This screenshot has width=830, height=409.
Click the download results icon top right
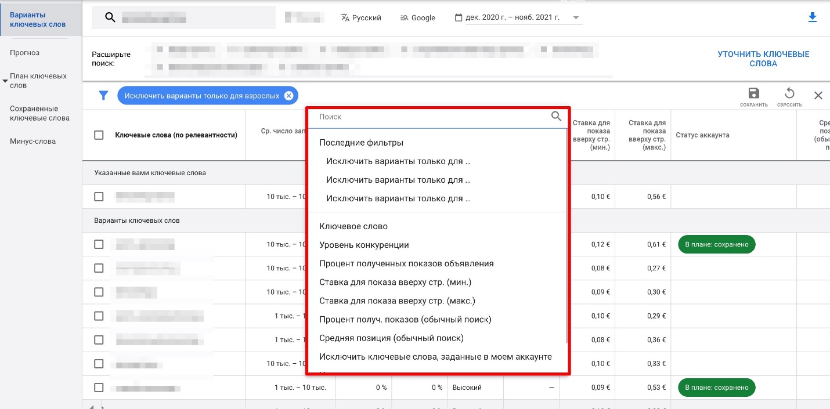pyautogui.click(x=813, y=17)
